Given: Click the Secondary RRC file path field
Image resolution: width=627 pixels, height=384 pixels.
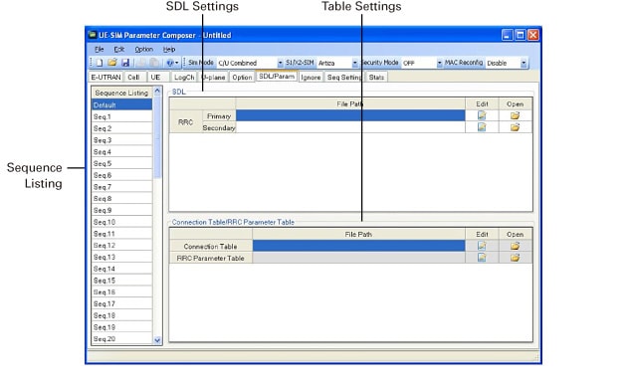Looking at the screenshot, I should (350, 127).
